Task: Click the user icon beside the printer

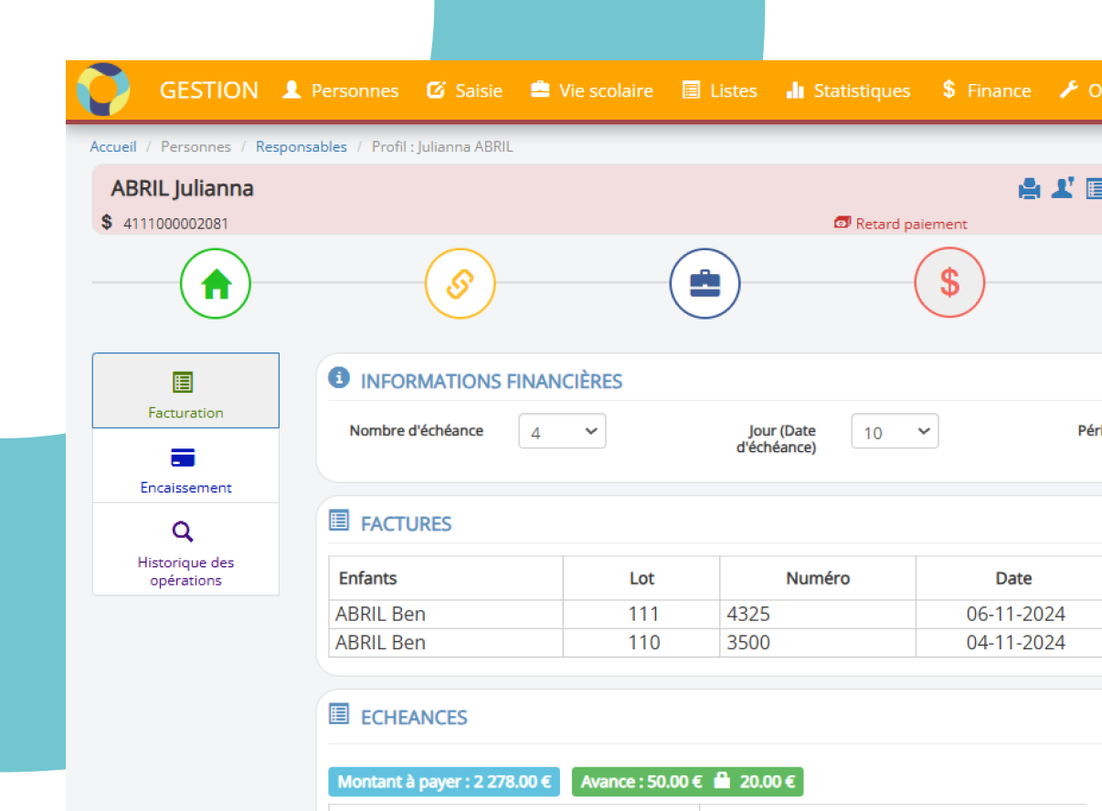Action: [x=1062, y=188]
